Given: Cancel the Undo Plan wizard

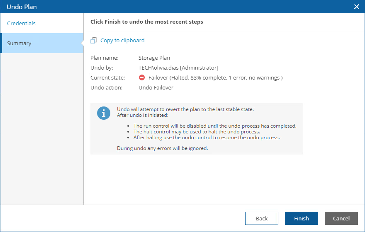Looking at the screenshot, I should click(x=341, y=218).
